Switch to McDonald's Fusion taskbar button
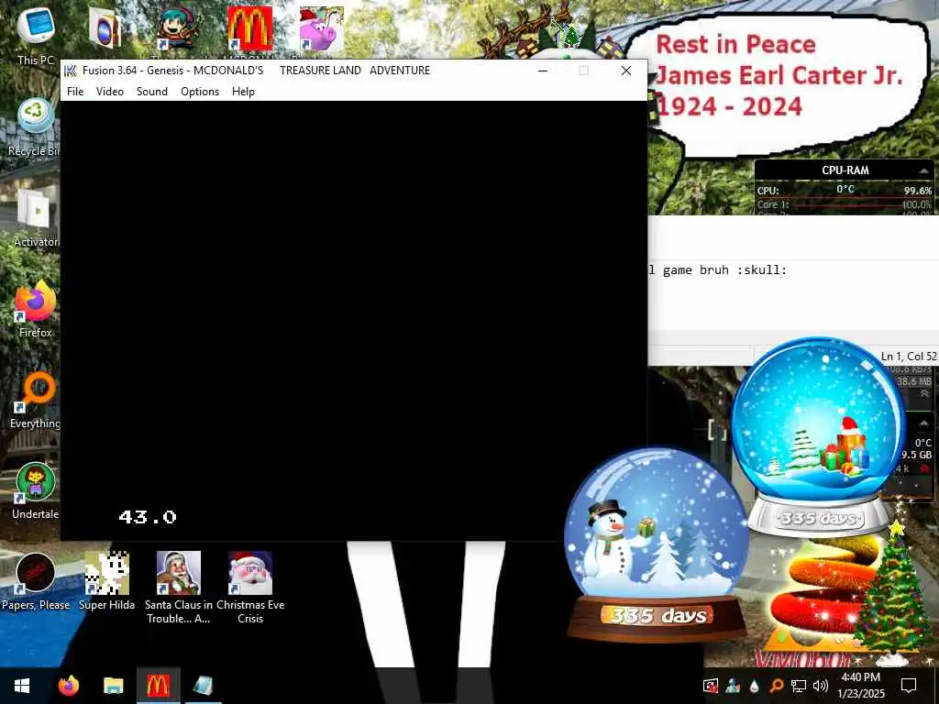 click(158, 686)
